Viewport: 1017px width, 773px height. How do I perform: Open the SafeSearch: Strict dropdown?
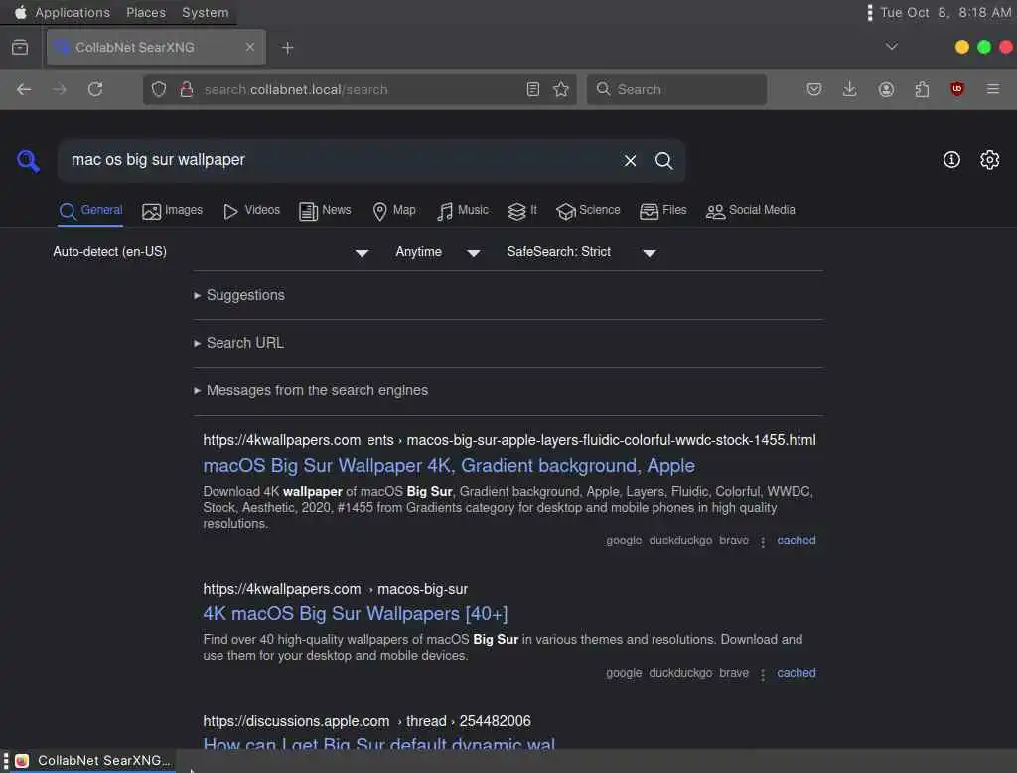[x=582, y=252]
